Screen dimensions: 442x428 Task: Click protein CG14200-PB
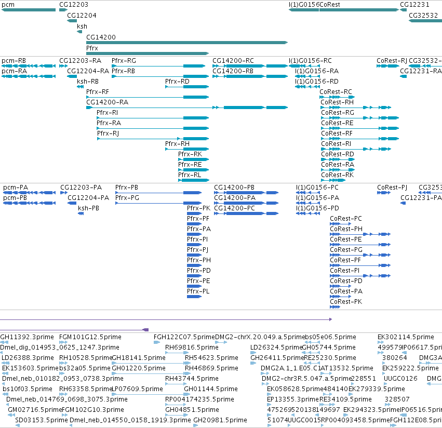(x=246, y=193)
